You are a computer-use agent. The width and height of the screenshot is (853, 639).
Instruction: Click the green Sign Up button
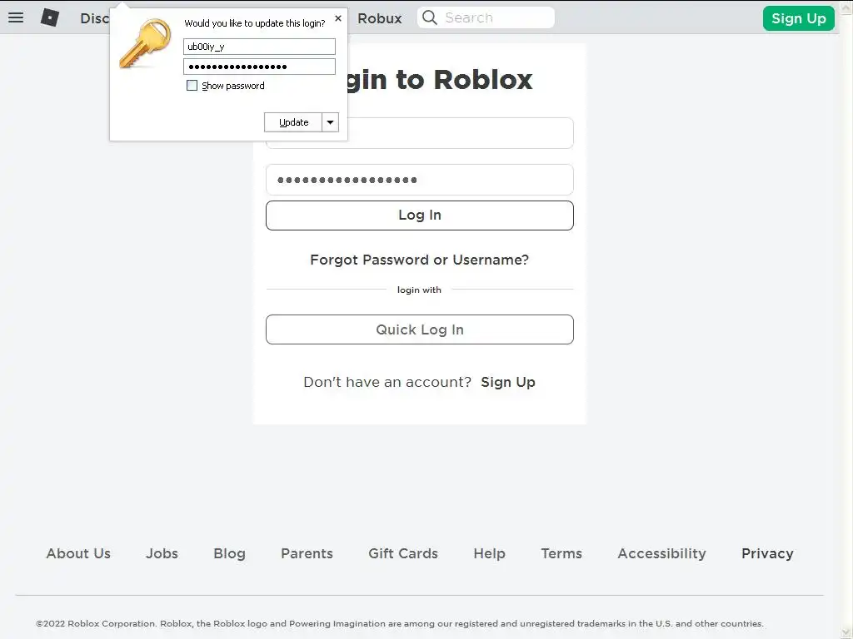798,18
